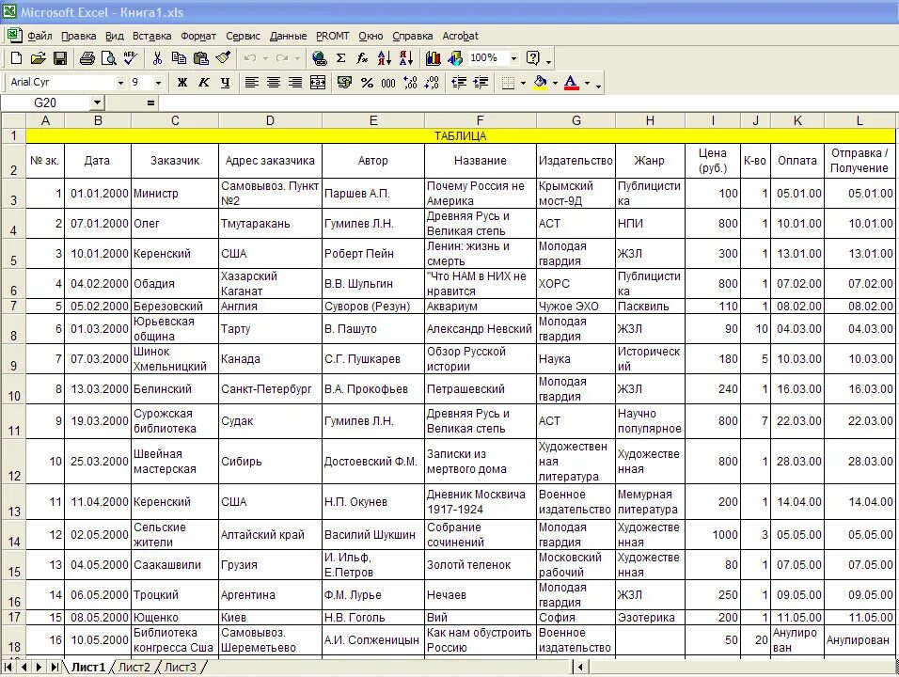Expand borders style dropdown arrow
The image size is (899, 677).
pyautogui.click(x=523, y=83)
